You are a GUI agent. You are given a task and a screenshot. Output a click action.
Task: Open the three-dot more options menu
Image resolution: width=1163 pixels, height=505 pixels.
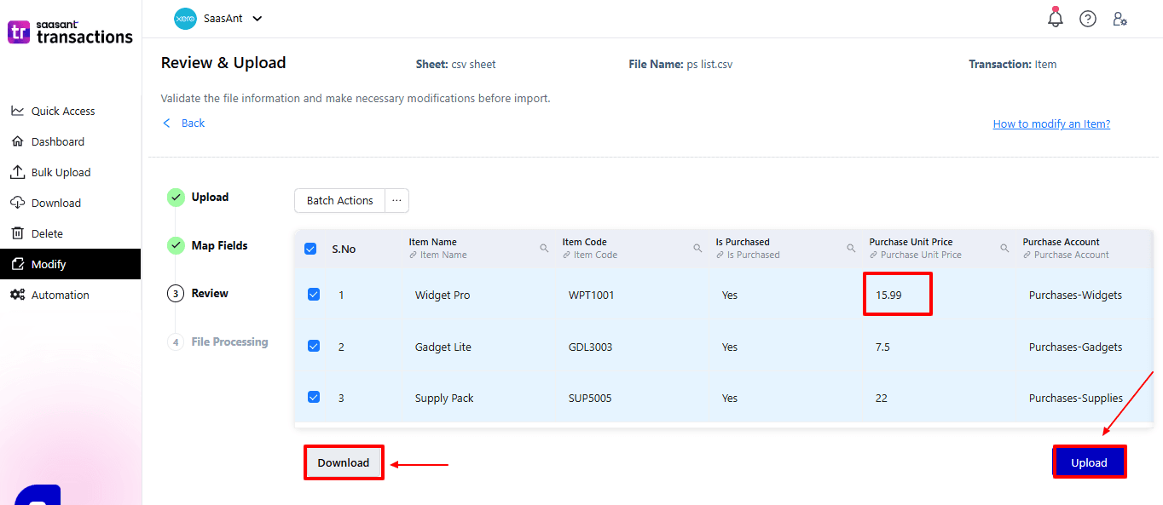click(396, 201)
